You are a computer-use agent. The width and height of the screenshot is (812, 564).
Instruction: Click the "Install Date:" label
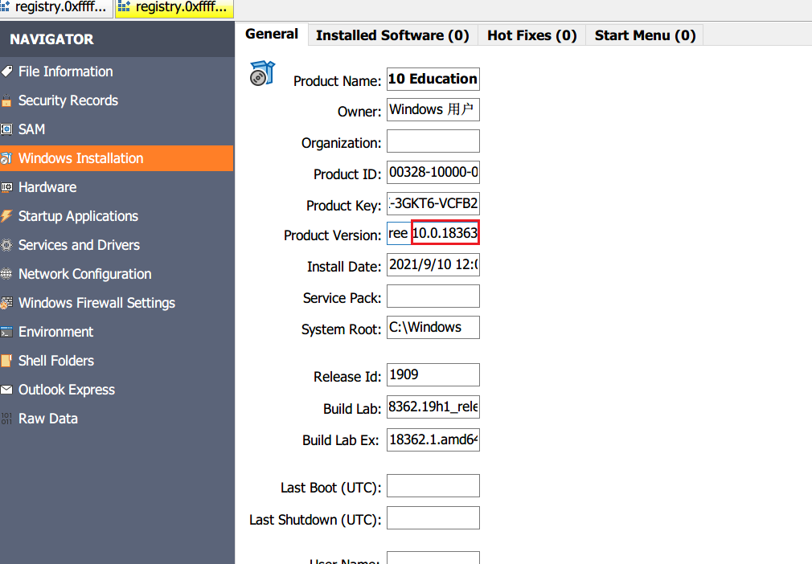[x=344, y=267]
